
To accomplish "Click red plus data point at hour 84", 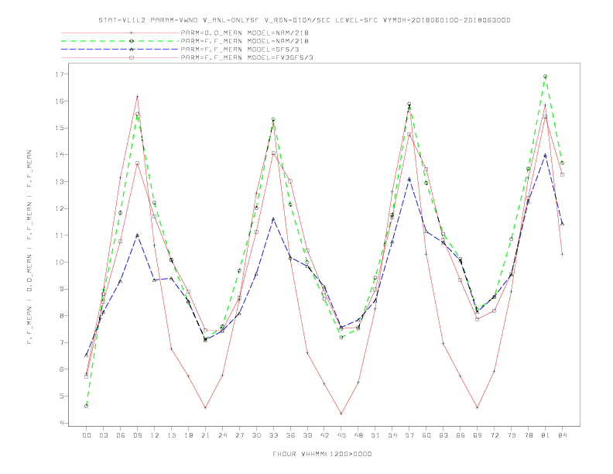I will click(562, 254).
